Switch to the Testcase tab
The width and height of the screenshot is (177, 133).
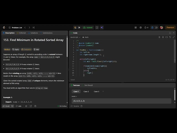coord(75,85)
